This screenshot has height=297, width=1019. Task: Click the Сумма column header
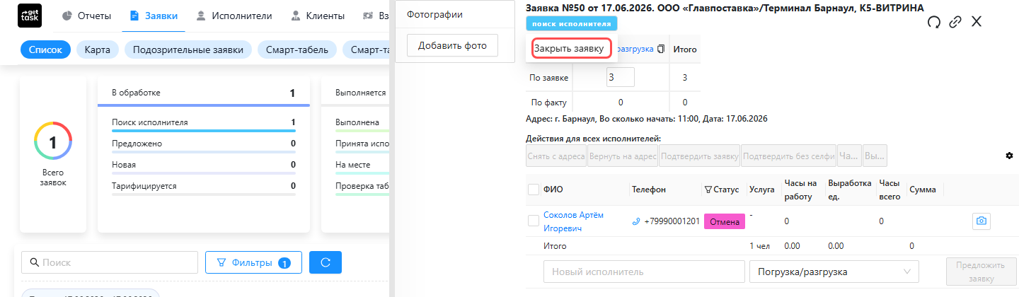coord(923,190)
